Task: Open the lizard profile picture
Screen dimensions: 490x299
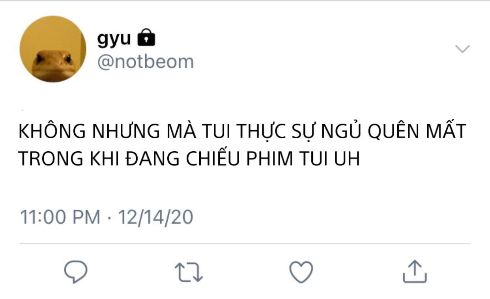Action: [x=53, y=49]
